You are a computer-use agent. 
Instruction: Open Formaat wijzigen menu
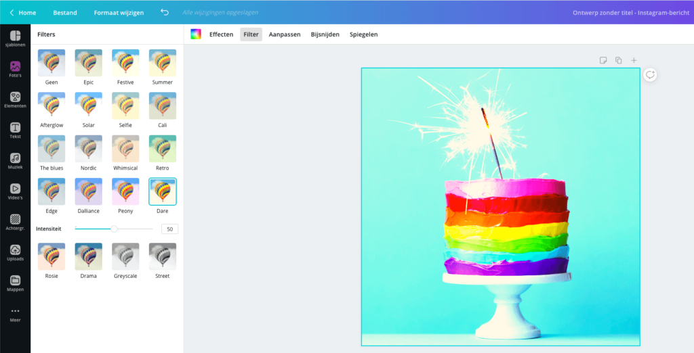[119, 12]
